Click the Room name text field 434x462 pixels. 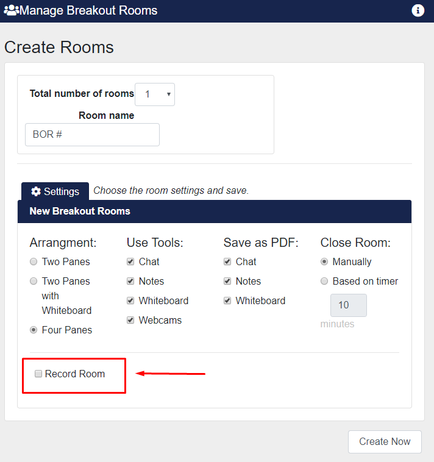[92, 135]
